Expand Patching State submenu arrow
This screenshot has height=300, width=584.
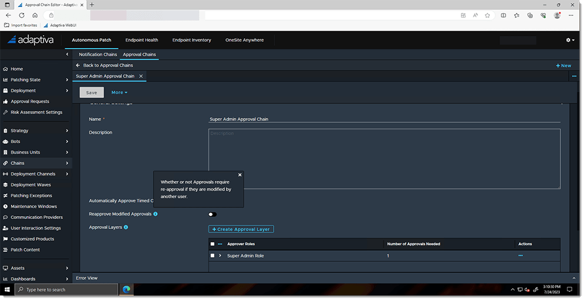pyautogui.click(x=67, y=80)
